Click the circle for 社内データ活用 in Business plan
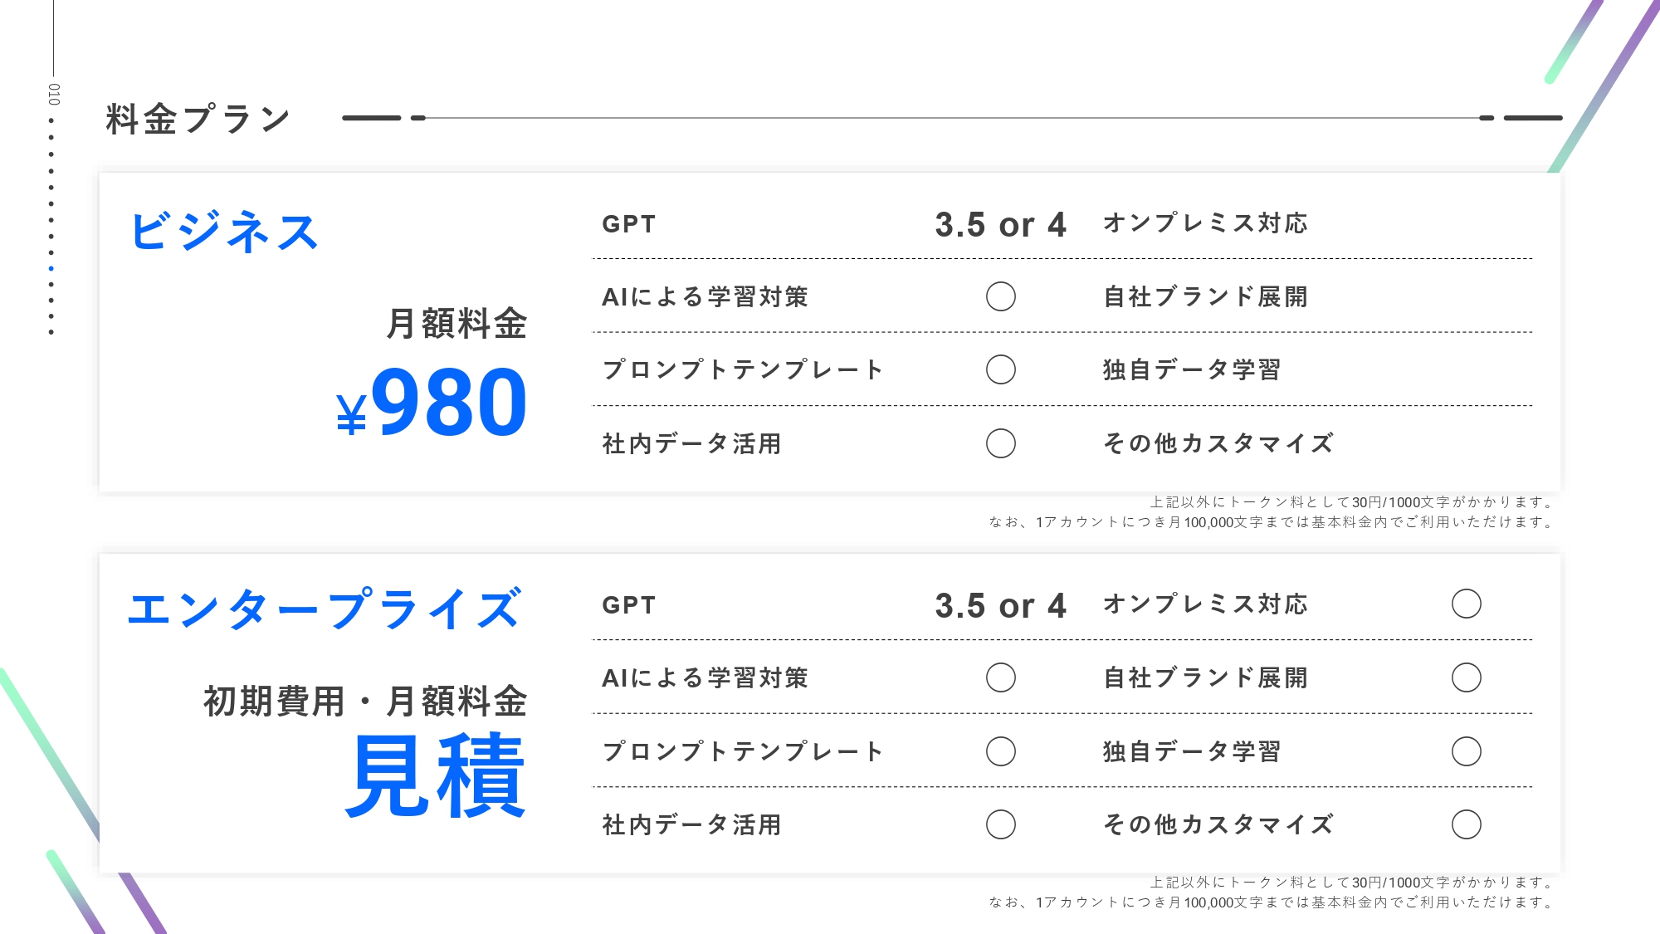Viewport: 1660px width, 934px height. [1000, 443]
